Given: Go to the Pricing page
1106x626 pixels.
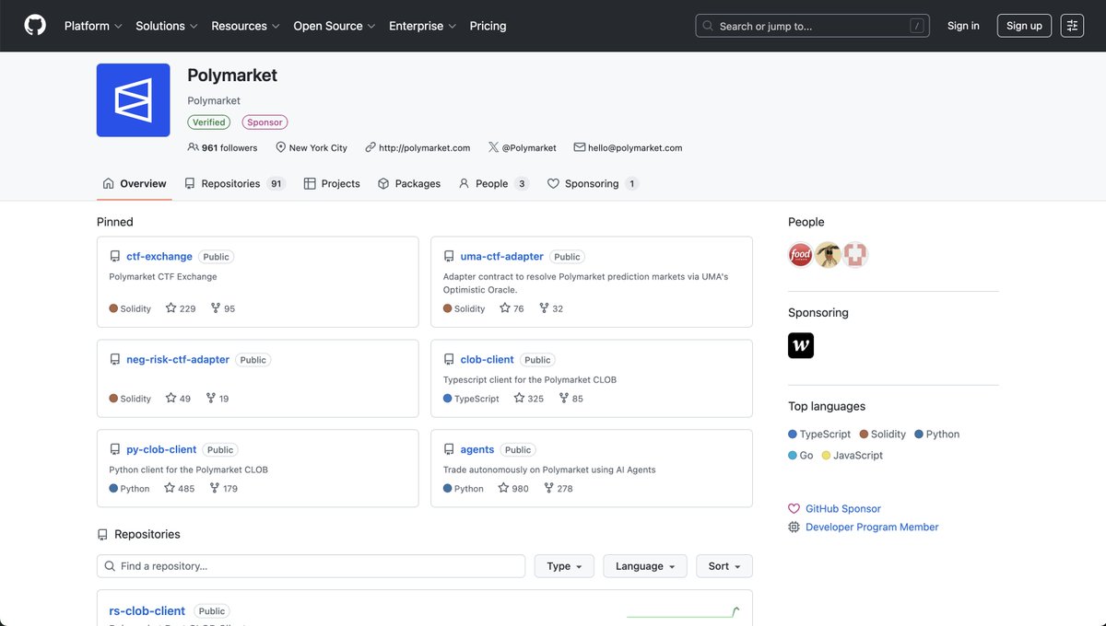Looking at the screenshot, I should (488, 26).
